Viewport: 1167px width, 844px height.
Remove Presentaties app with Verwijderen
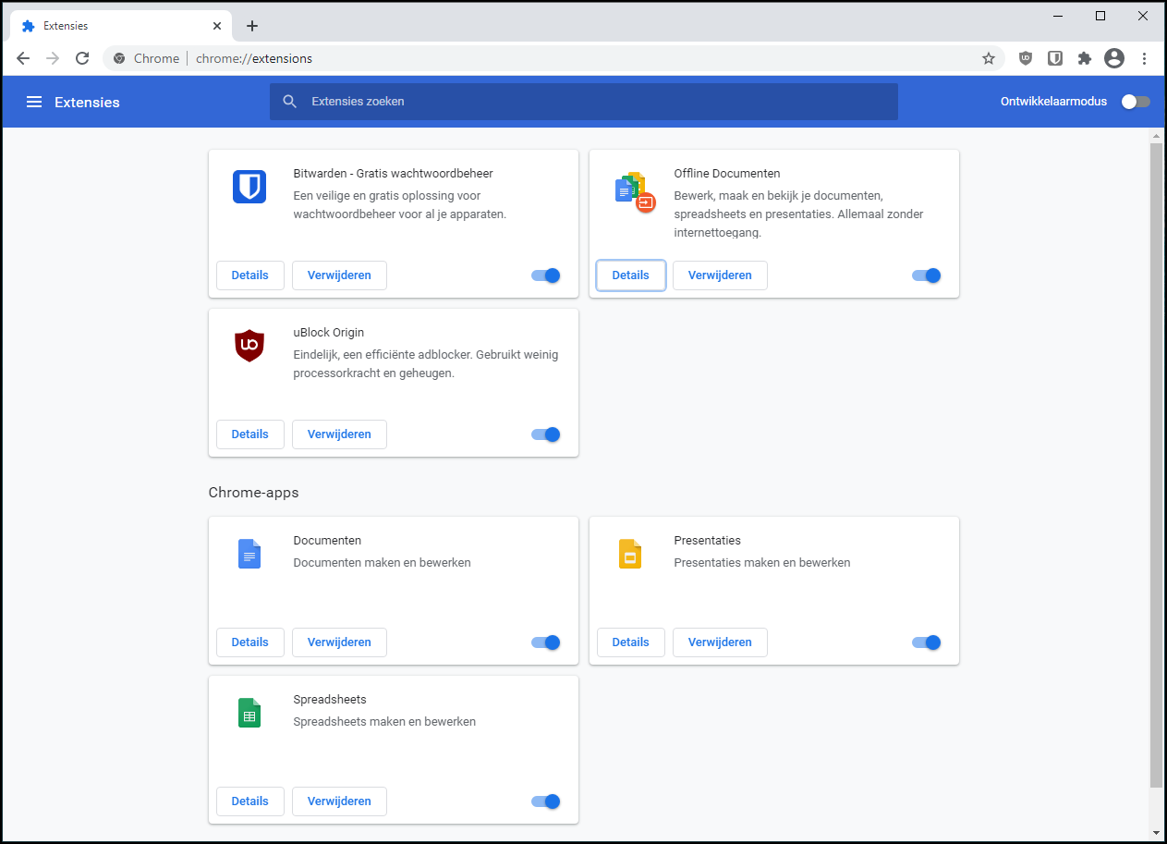pos(720,642)
